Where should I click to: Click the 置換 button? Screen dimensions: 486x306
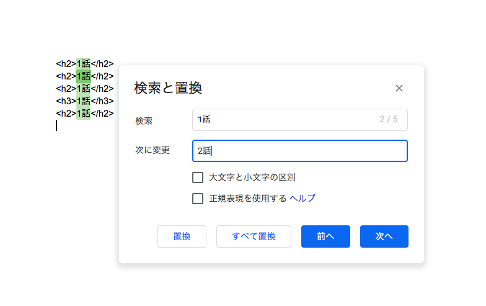[182, 236]
